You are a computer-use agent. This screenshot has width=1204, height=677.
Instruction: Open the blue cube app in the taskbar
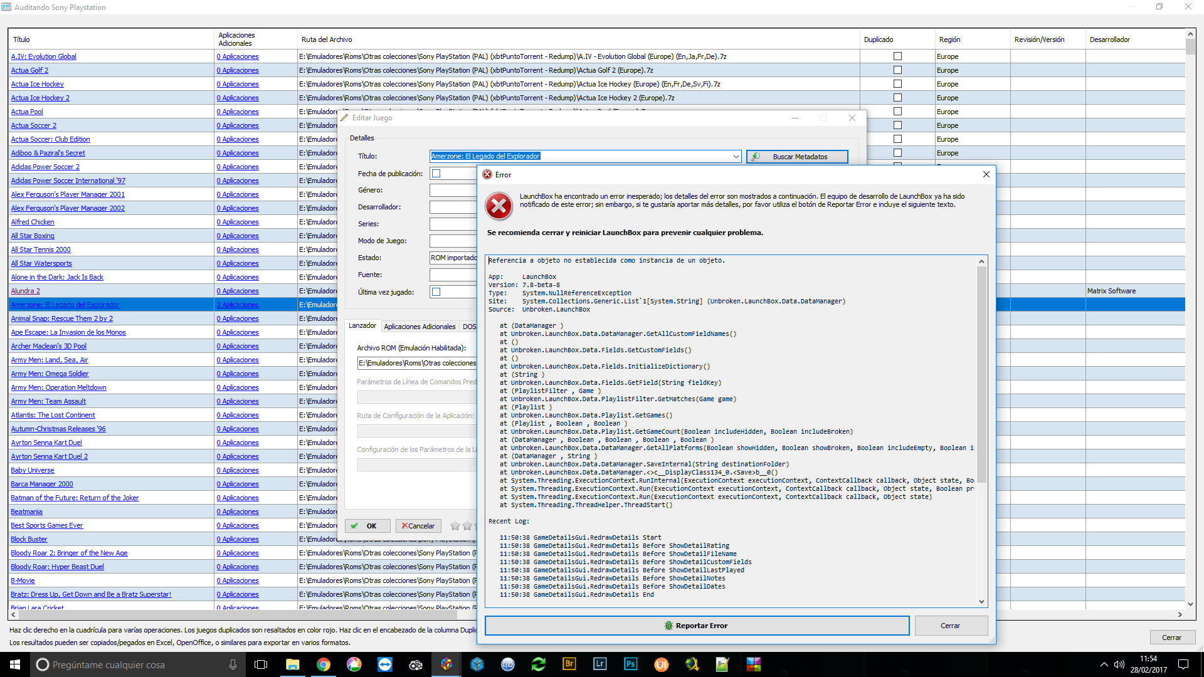477,664
